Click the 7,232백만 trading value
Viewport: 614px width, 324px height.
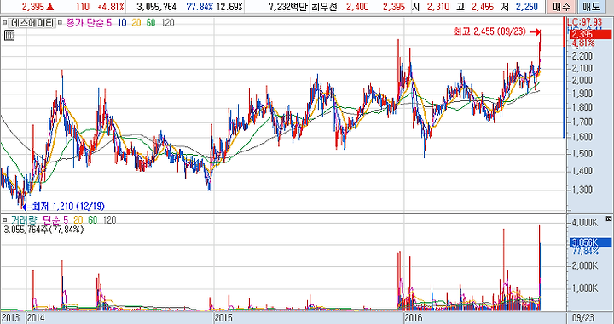coord(288,7)
